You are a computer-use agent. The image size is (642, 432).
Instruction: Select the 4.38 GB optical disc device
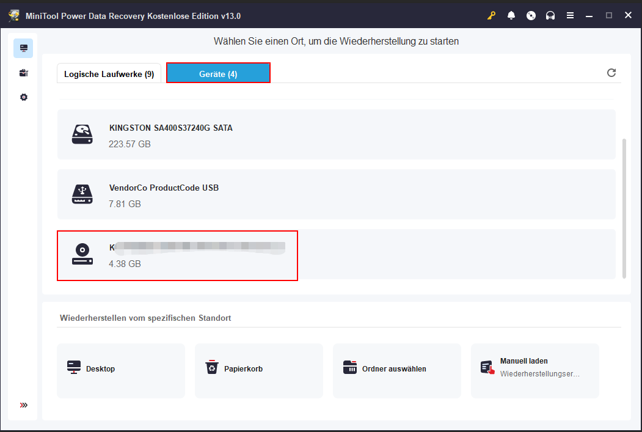point(336,254)
